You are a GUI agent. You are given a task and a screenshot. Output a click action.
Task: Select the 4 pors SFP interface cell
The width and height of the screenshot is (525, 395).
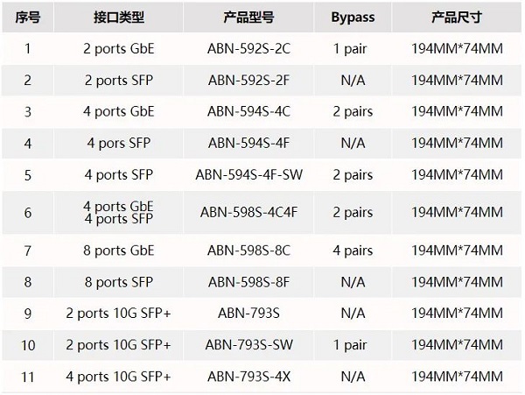pos(119,144)
